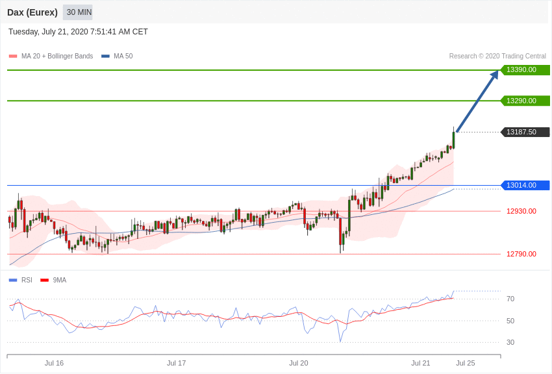Click the Jul 25 date axis label

(x=466, y=363)
